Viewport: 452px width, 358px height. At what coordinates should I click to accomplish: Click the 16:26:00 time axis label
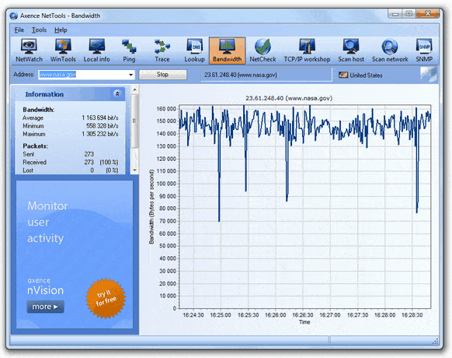coord(275,315)
